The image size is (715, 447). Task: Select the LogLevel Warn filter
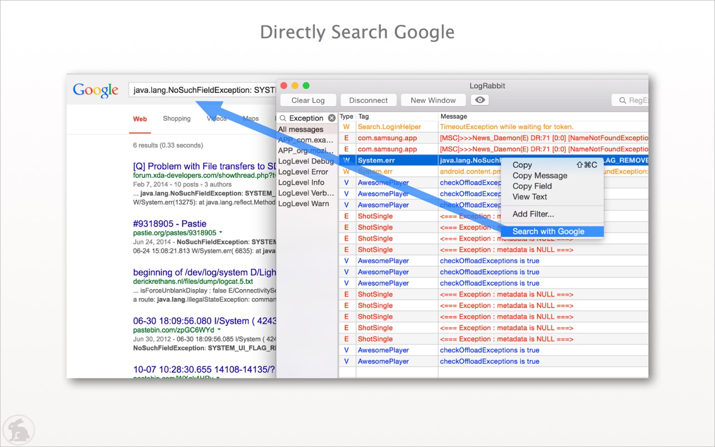(x=307, y=203)
